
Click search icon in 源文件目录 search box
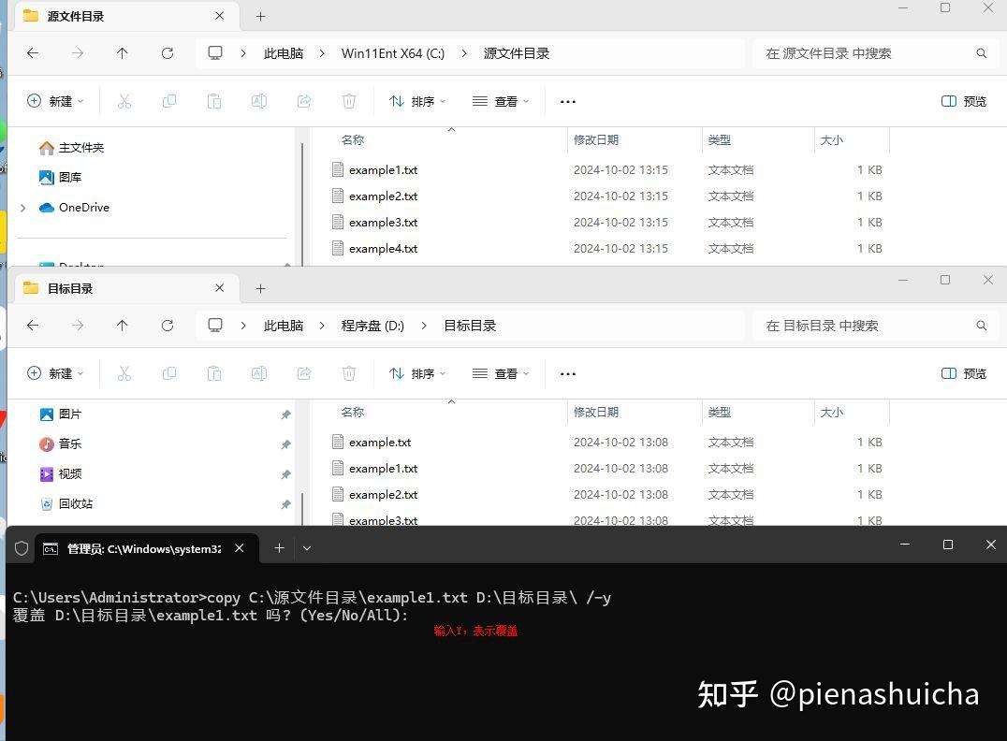click(x=982, y=53)
